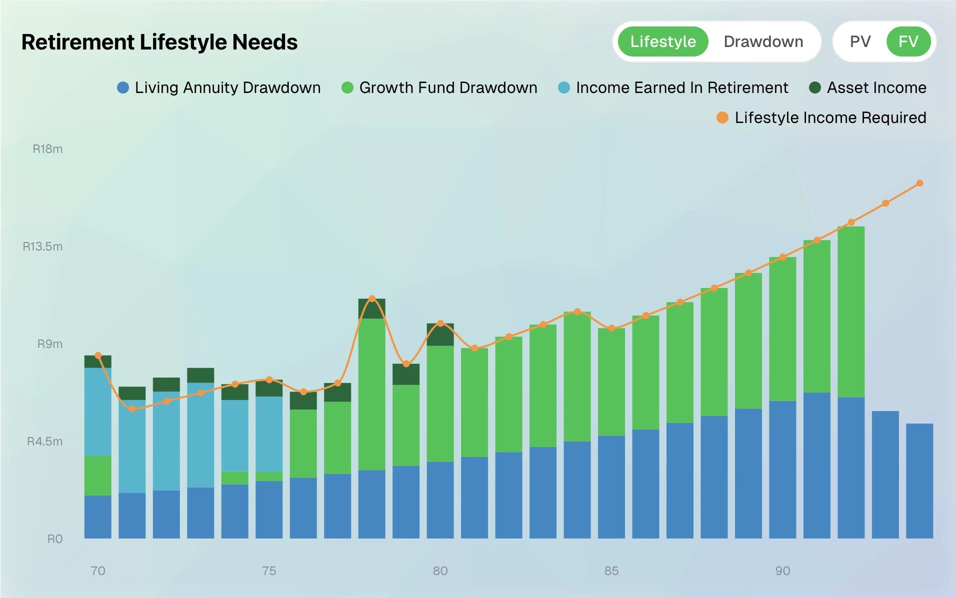Screen dimensions: 956x598
Task: Select the FV value option
Action: point(908,41)
